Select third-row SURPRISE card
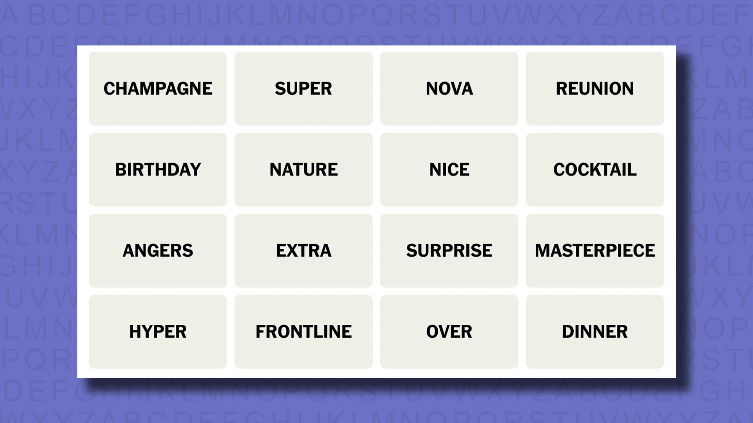The height and width of the screenshot is (423, 753). pyautogui.click(x=449, y=250)
